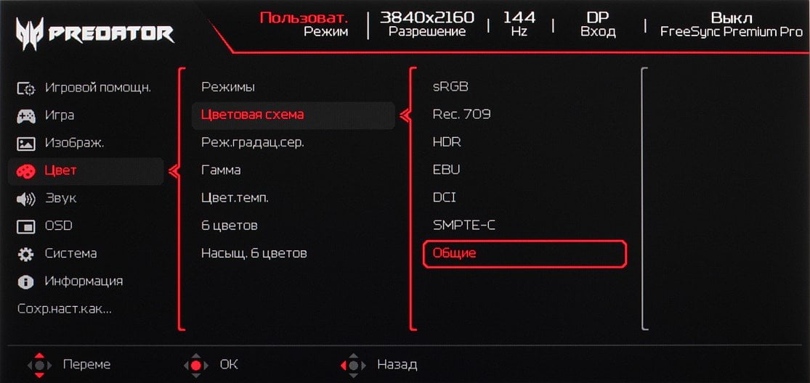Open the Игра gamepad icon menu
The image size is (810, 383).
click(x=26, y=116)
